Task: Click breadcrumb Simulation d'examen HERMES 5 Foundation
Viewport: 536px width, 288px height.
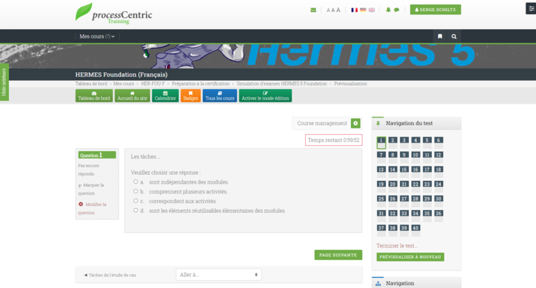Action: 282,84
